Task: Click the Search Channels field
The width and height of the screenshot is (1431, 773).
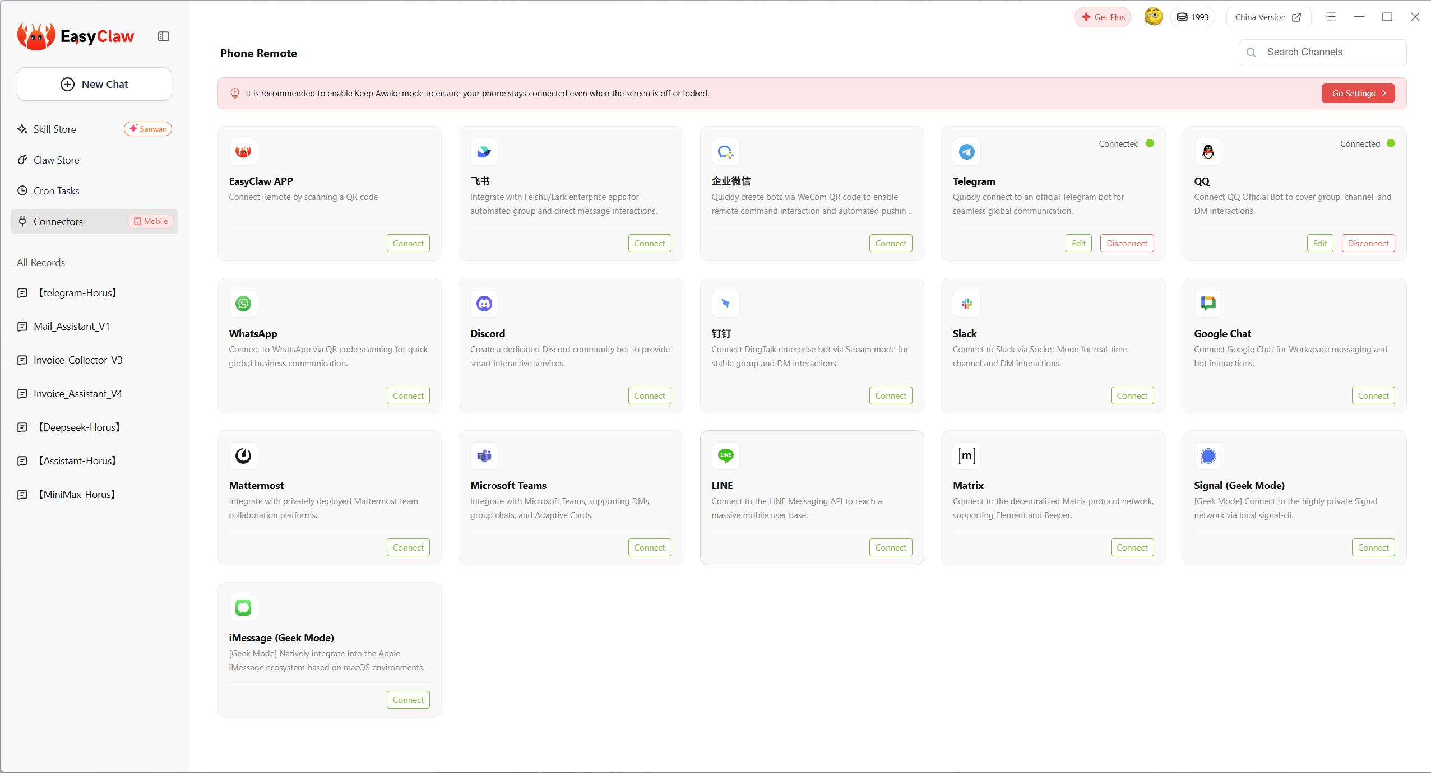Action: point(1328,52)
